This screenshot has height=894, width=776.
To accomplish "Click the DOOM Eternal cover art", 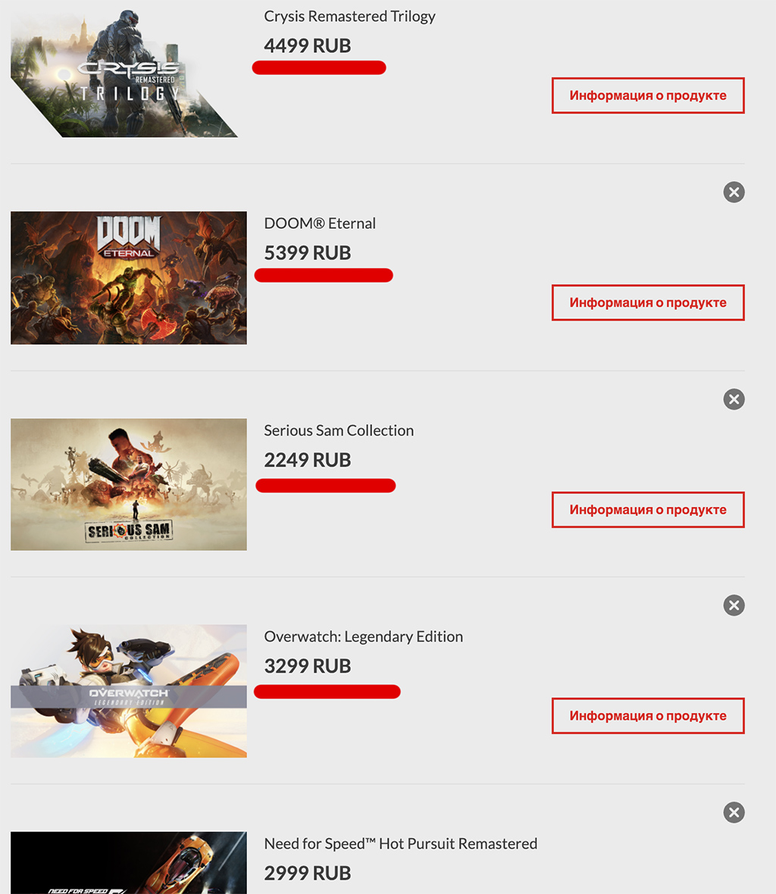I will (x=129, y=278).
